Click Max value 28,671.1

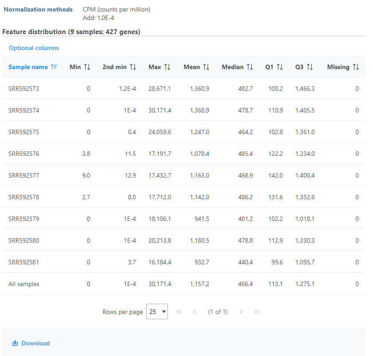pyautogui.click(x=159, y=89)
